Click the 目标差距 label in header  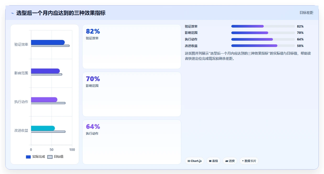(x=306, y=13)
